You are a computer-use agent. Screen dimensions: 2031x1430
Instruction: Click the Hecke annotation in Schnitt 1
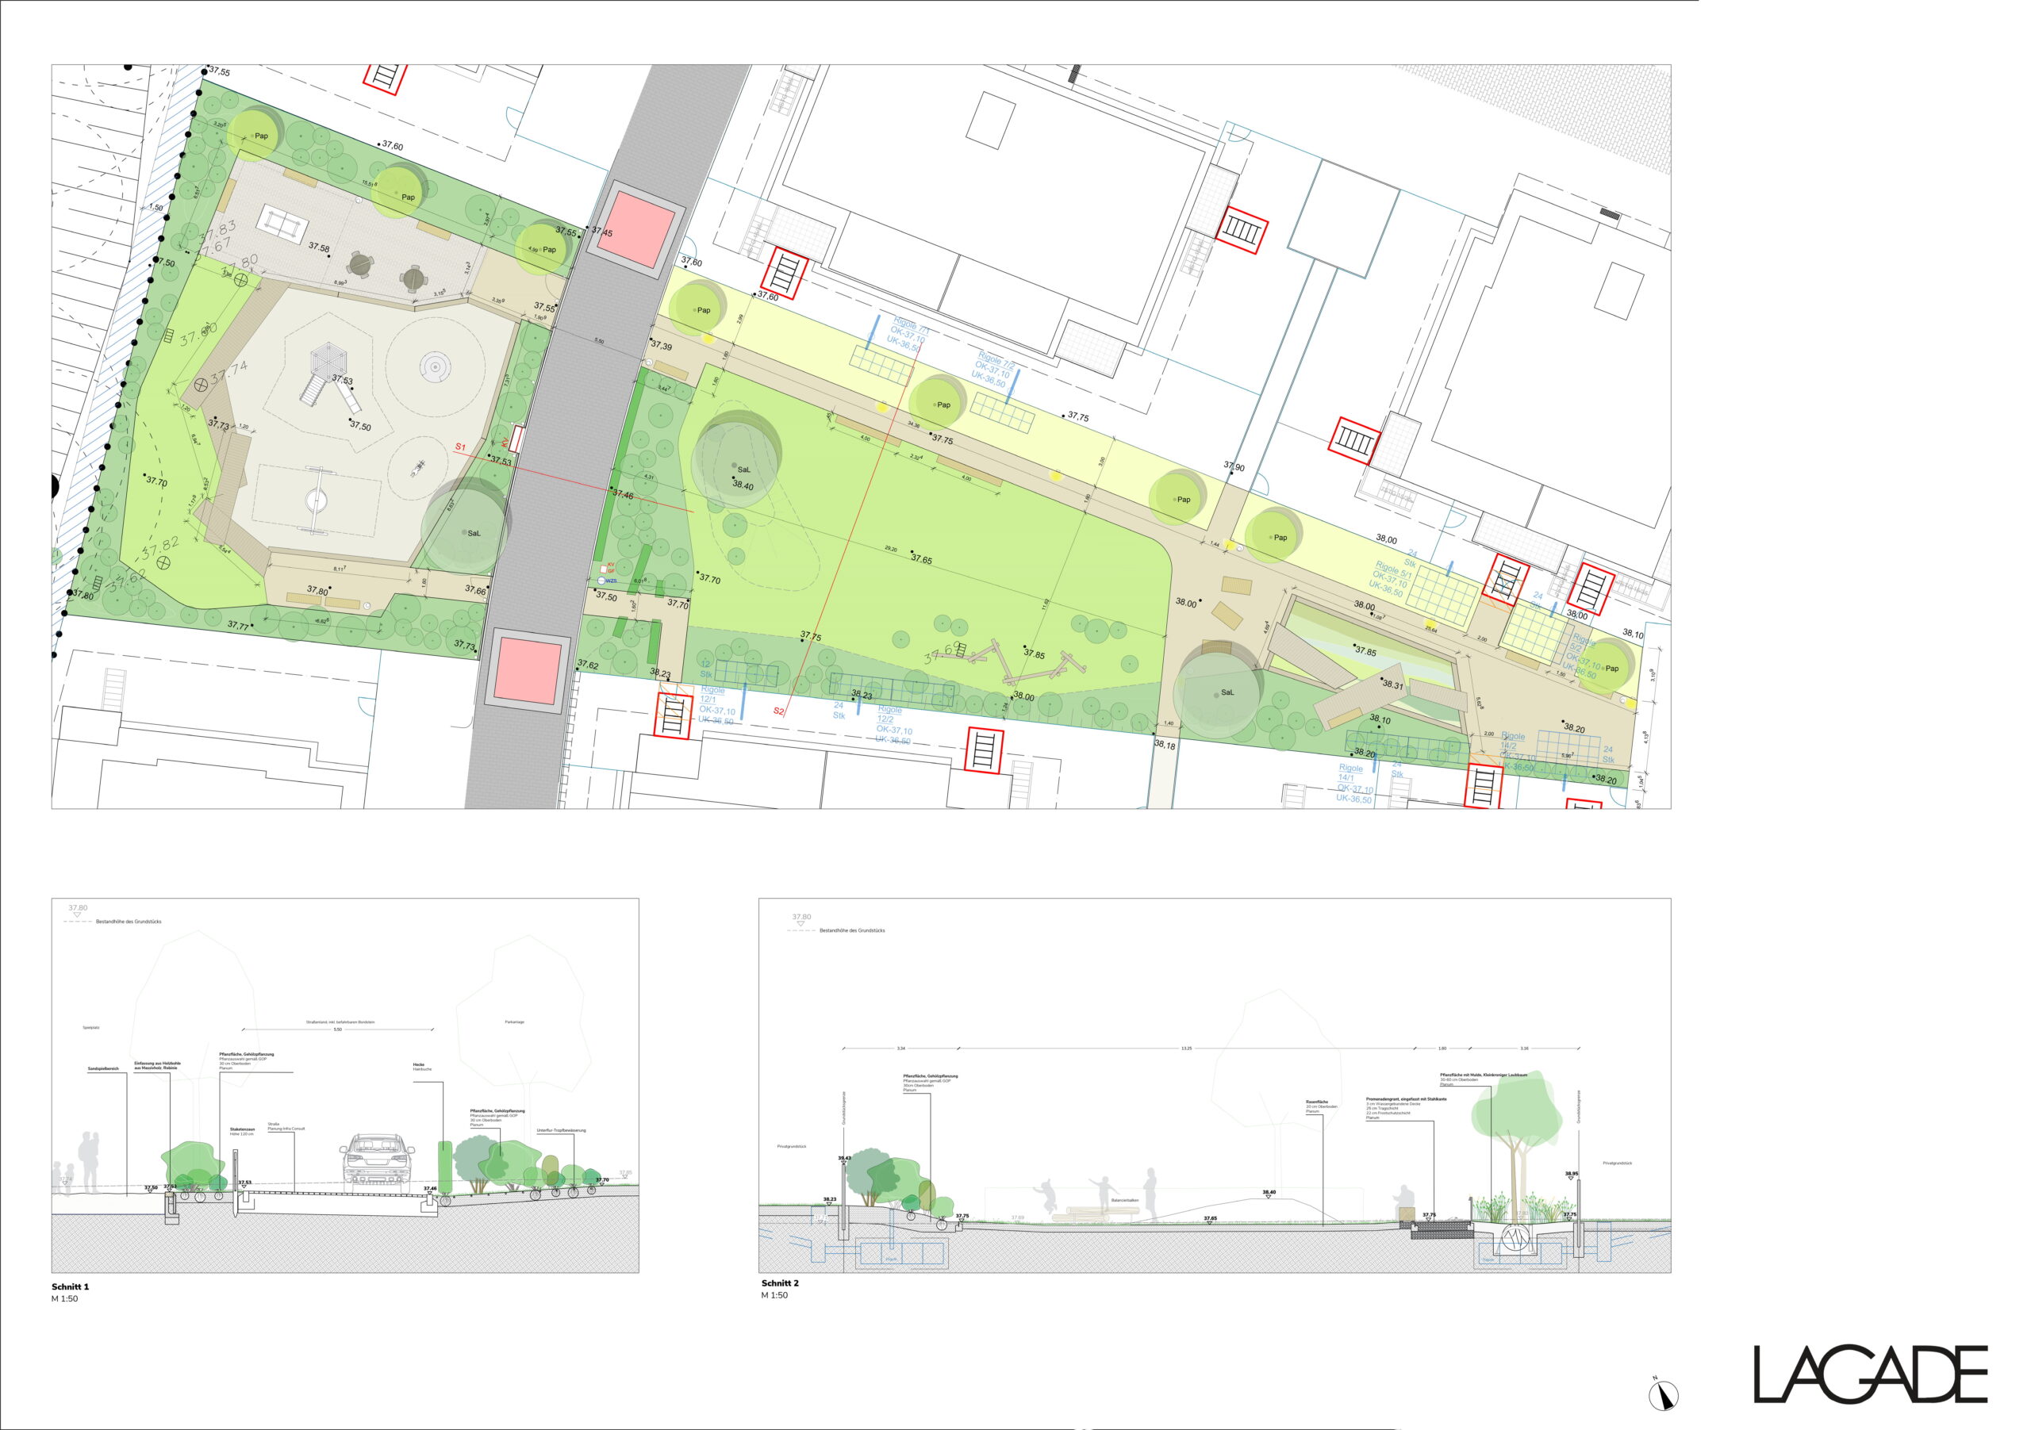point(418,1064)
